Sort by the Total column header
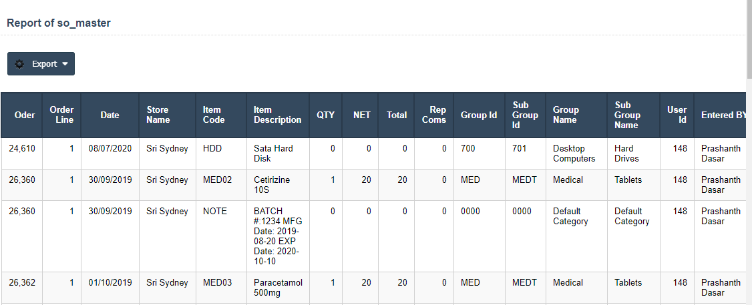The height and width of the screenshot is (305, 752). click(x=396, y=115)
